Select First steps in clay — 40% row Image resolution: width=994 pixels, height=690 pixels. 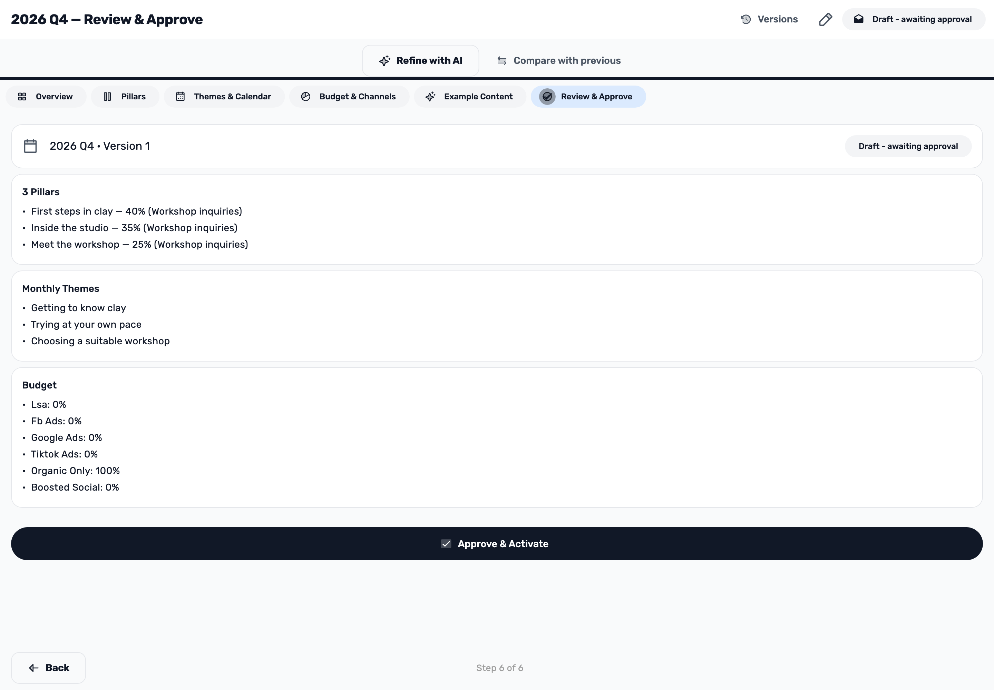(x=137, y=211)
